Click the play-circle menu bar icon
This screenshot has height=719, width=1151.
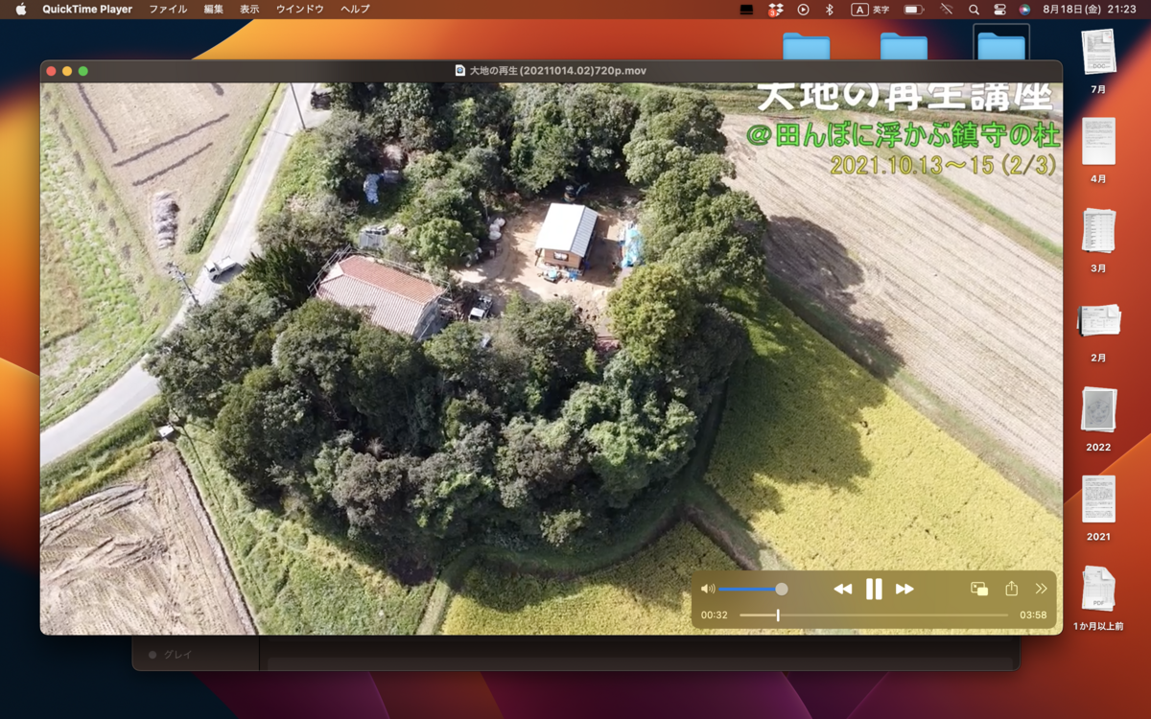click(804, 9)
